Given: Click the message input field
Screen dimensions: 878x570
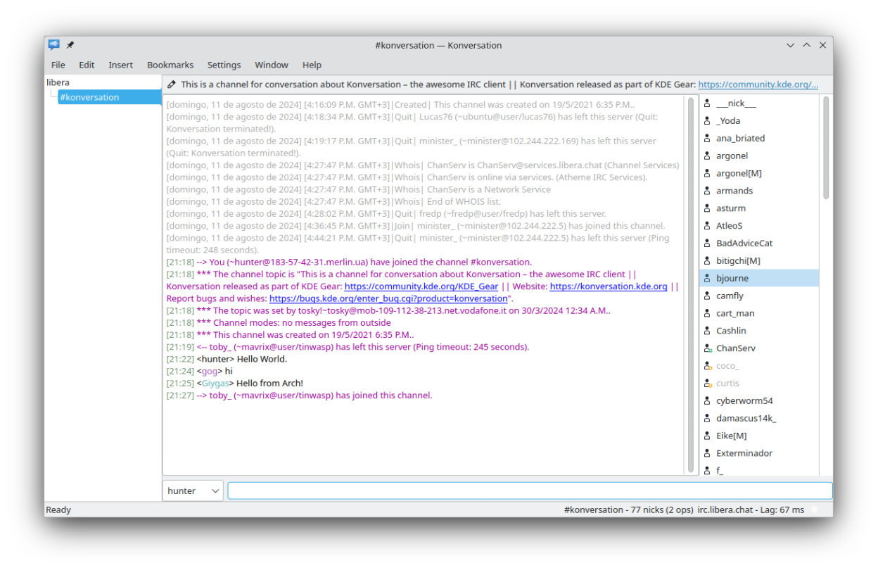Looking at the screenshot, I should click(529, 490).
